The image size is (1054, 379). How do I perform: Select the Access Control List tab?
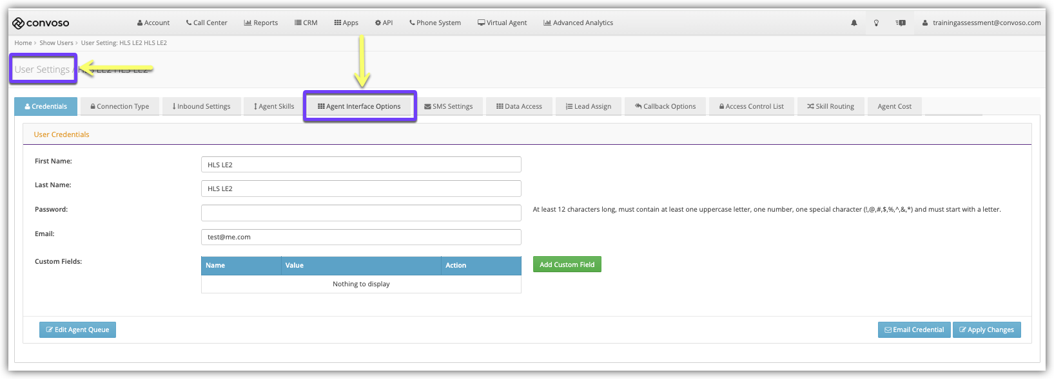click(751, 107)
